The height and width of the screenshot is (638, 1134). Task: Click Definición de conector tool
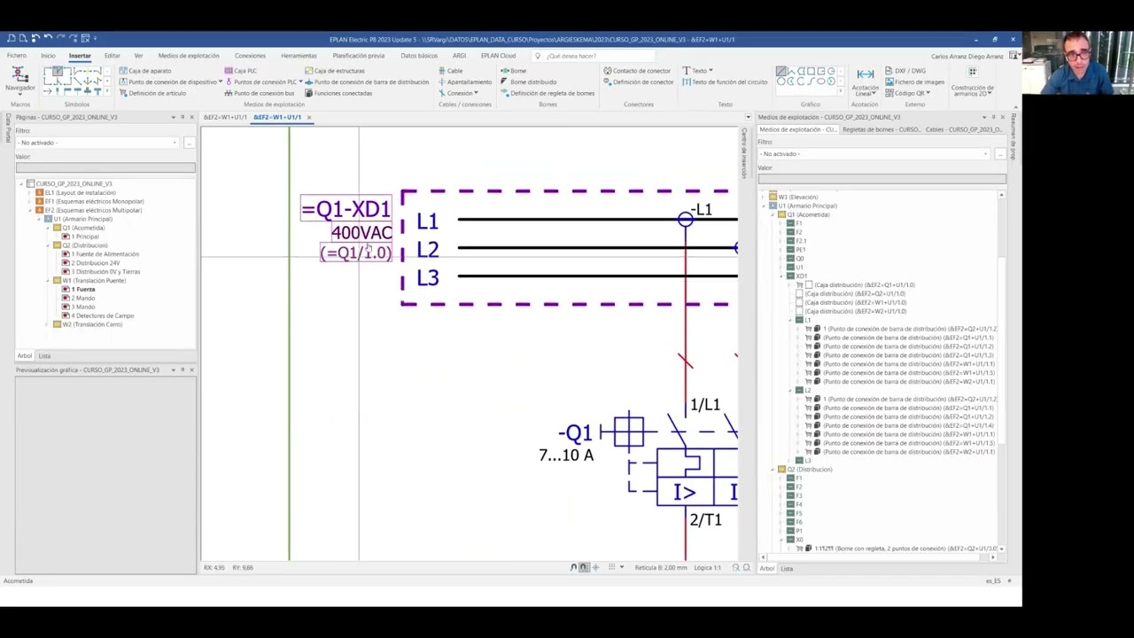(x=638, y=82)
